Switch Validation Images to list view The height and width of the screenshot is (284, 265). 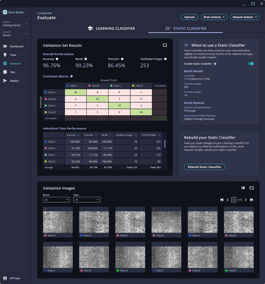(243, 188)
